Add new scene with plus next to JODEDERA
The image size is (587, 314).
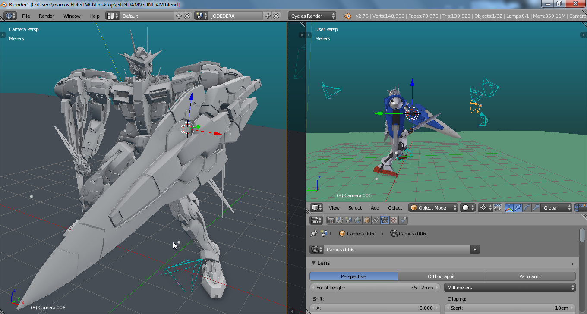pos(268,16)
